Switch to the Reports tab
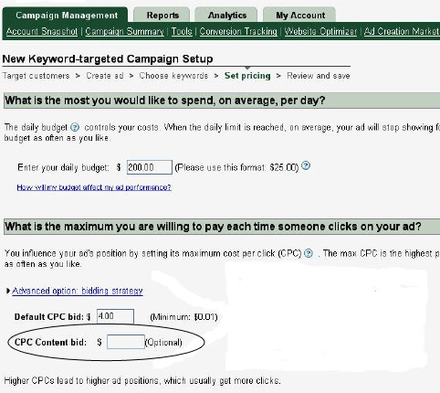The image size is (440, 393). pos(162,15)
